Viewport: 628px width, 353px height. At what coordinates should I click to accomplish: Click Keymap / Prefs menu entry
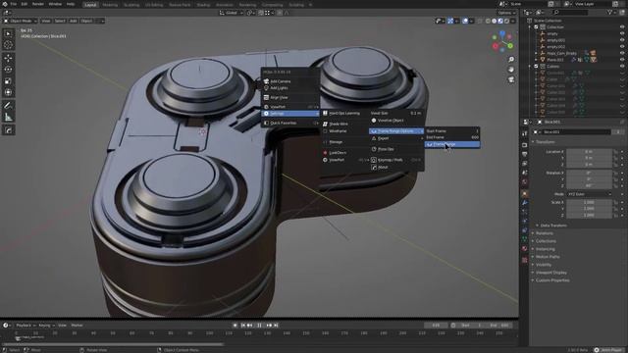pyautogui.click(x=395, y=160)
